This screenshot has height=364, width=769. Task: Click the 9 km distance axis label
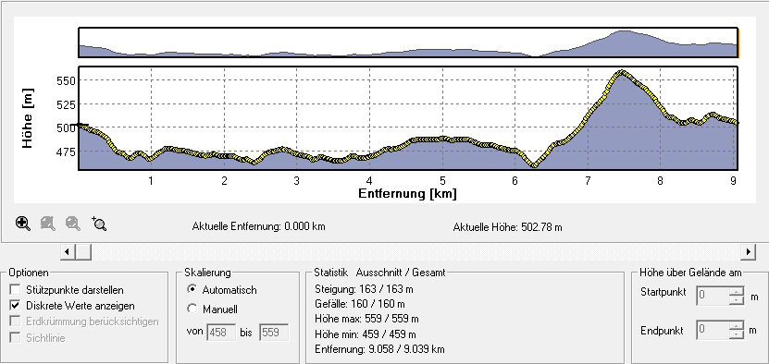[734, 181]
